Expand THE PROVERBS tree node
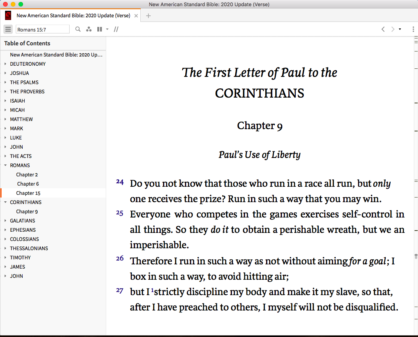This screenshot has width=418, height=337. [5, 91]
